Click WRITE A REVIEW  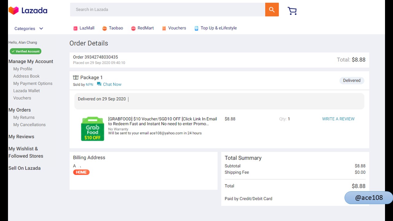point(338,119)
